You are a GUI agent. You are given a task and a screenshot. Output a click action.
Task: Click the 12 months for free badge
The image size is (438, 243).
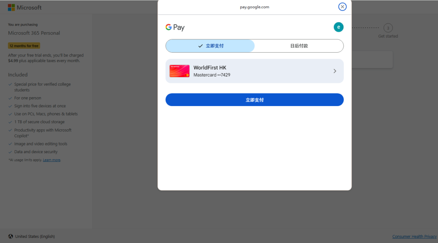24,46
